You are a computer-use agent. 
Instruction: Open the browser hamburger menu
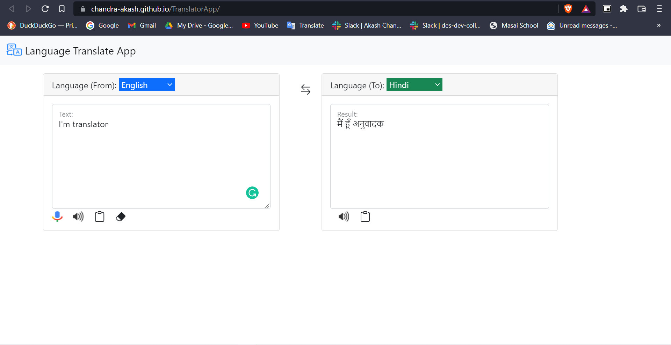click(659, 9)
